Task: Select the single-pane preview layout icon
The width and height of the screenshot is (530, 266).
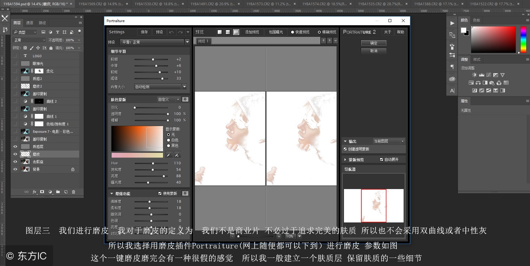Action: click(x=220, y=32)
